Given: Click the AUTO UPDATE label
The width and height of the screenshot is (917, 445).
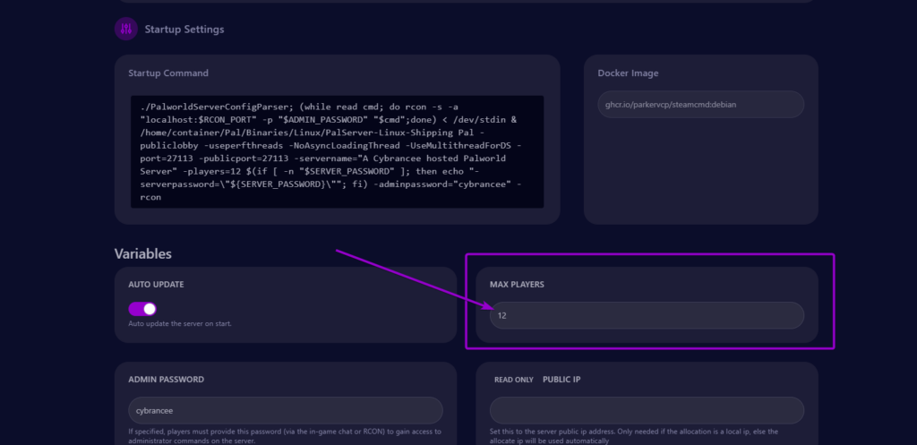Looking at the screenshot, I should click(x=156, y=284).
